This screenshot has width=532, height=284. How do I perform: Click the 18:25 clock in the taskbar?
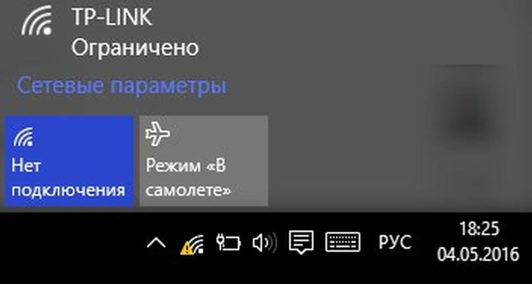[x=479, y=229]
